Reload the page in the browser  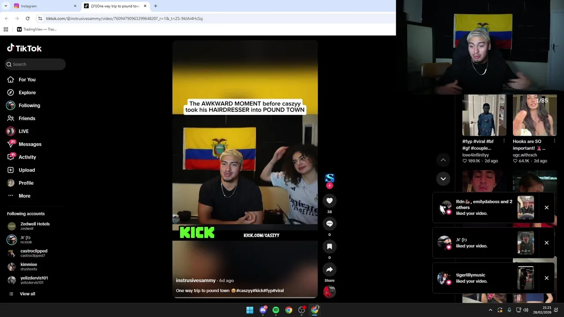(27, 18)
